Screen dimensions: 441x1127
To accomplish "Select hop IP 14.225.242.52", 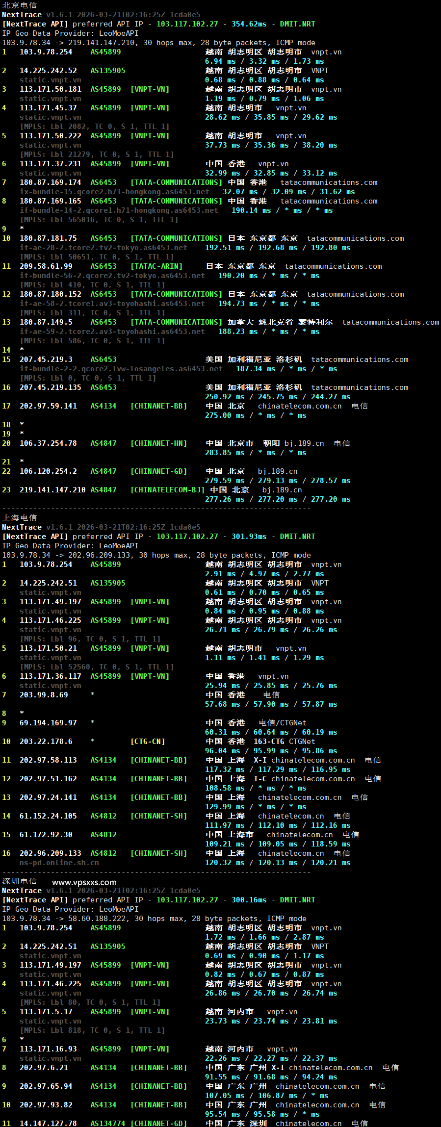I will (x=48, y=71).
